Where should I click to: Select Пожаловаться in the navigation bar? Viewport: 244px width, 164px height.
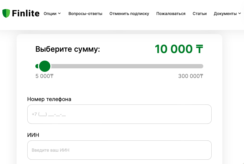point(171,14)
